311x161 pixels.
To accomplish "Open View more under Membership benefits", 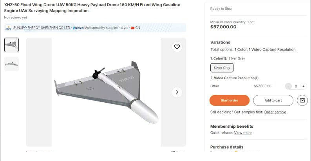I will pos(243,133).
